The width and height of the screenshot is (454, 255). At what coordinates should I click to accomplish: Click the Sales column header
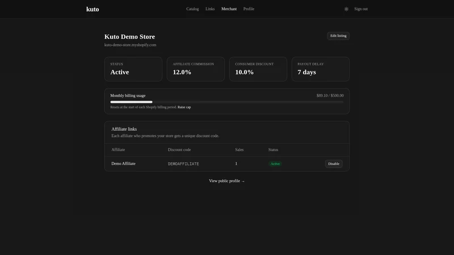pyautogui.click(x=239, y=150)
